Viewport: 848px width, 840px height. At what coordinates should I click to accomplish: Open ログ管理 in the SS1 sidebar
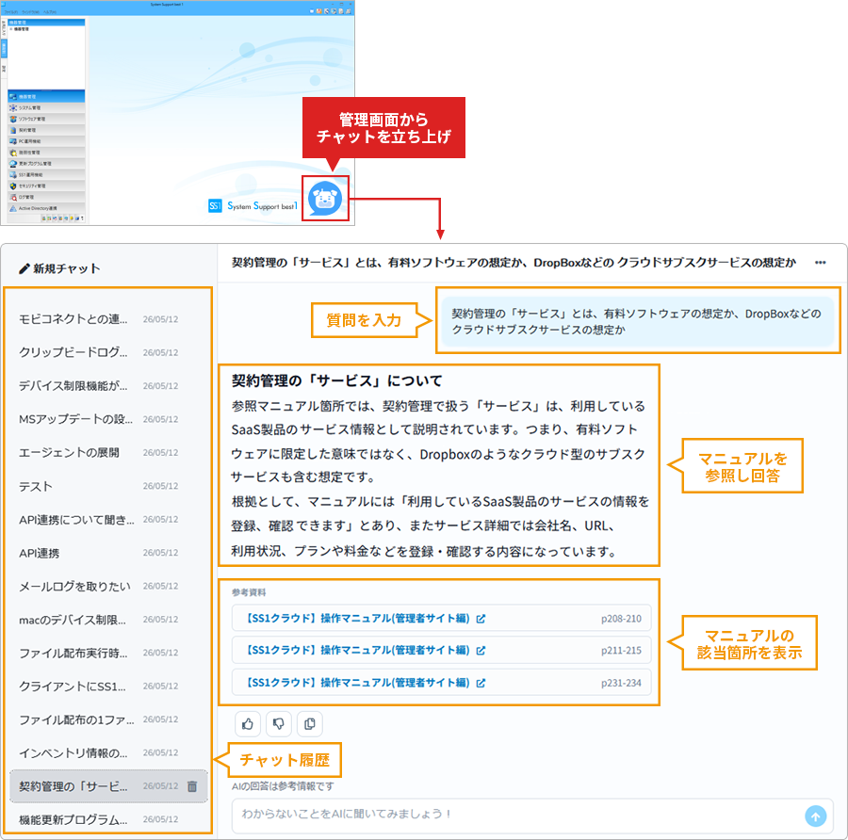tap(46, 197)
